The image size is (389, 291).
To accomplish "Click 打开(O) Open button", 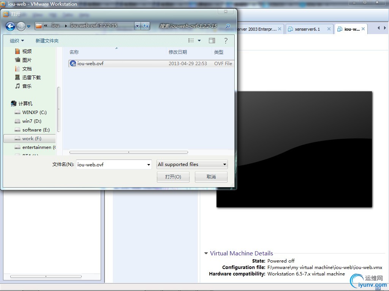I will click(173, 177).
